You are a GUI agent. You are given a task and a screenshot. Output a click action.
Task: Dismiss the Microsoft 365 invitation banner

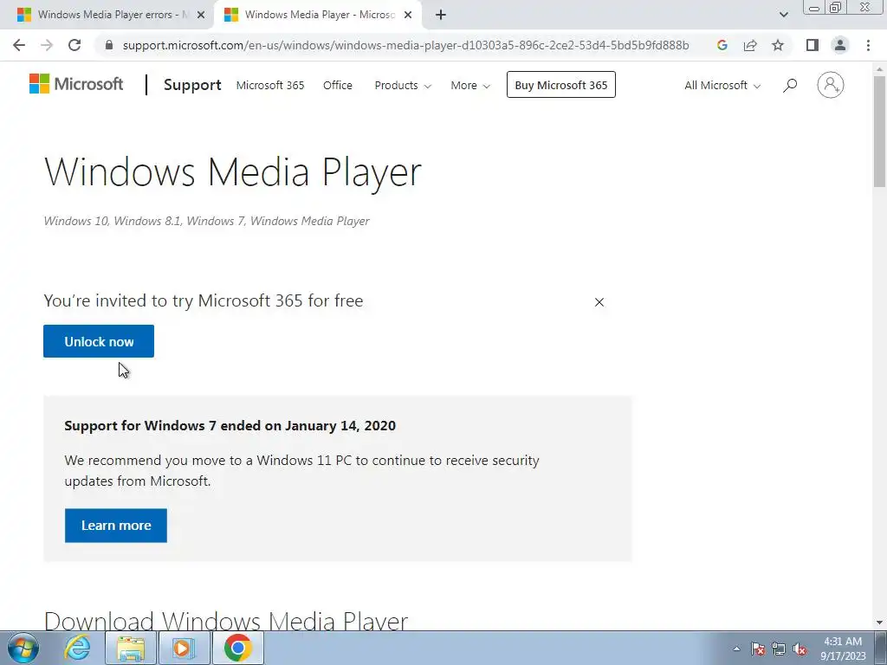(599, 302)
